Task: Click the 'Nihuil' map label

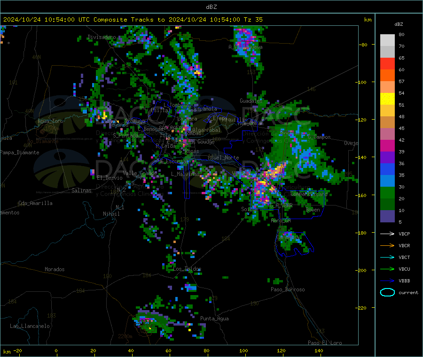Action: click(x=111, y=214)
